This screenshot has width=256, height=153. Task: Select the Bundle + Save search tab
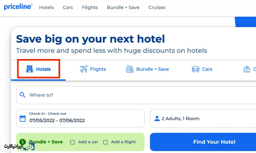coord(152,69)
